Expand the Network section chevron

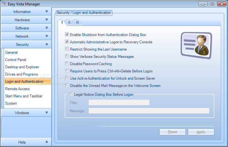pyautogui.click(x=47, y=36)
